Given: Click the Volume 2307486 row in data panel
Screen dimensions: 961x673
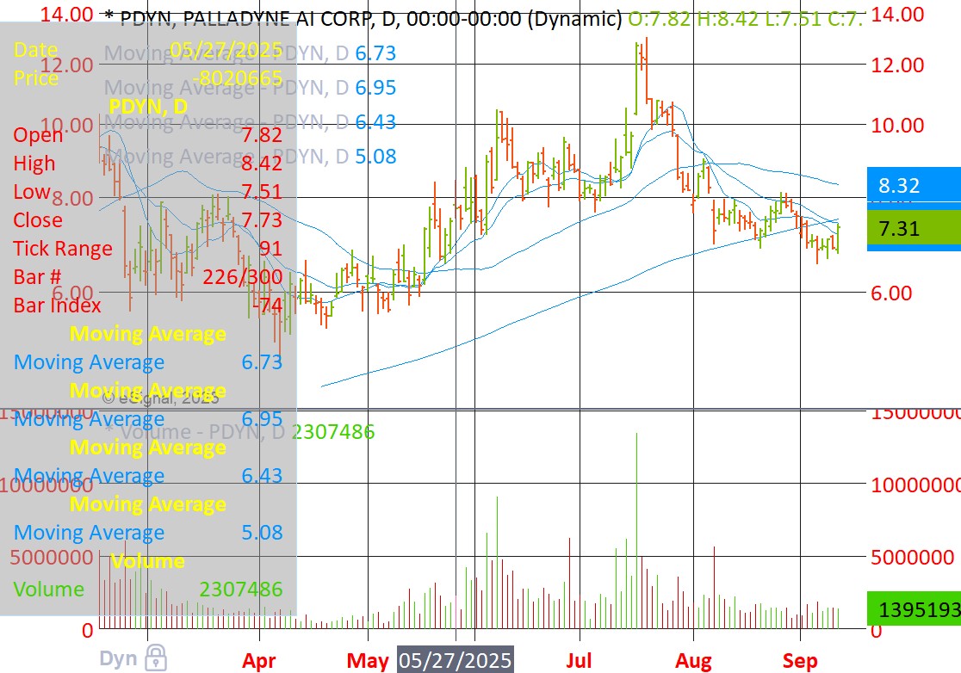Looking at the screenshot, I should [148, 590].
